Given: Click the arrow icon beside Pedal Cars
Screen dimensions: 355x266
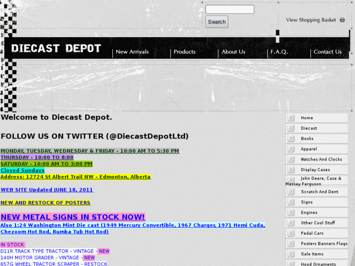Looking at the screenshot, I should coord(291,233).
